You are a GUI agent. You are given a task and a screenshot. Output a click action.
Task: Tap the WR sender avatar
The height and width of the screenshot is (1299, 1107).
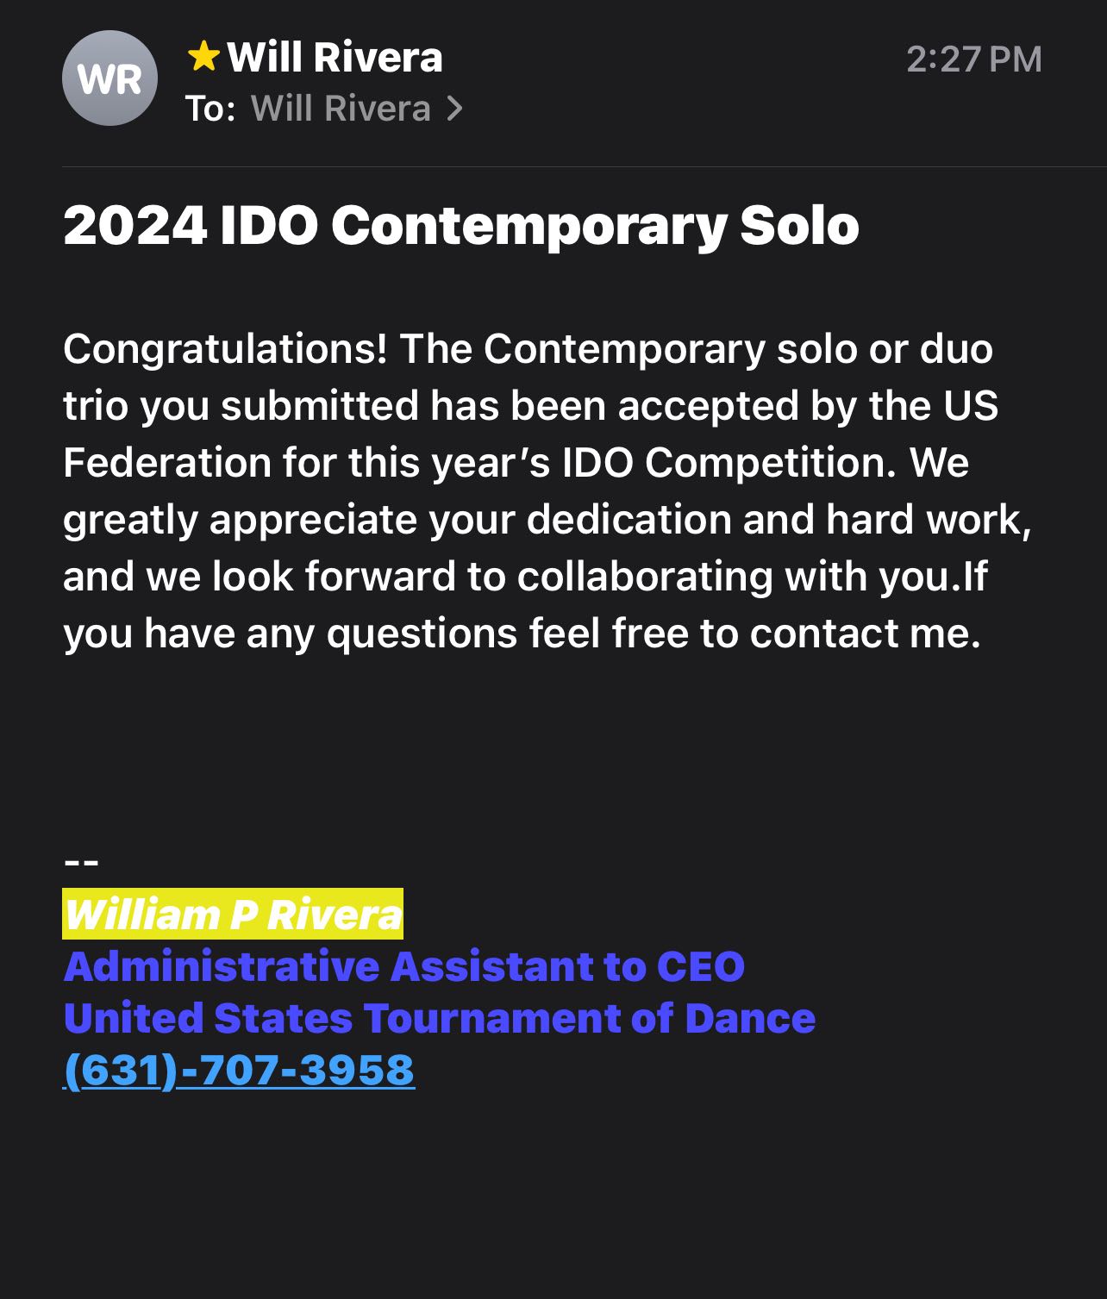click(109, 78)
